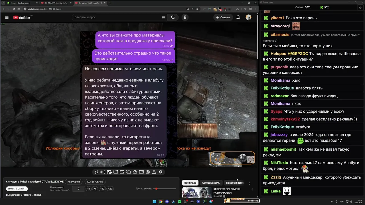Take a screenshot with camera icon
The height and width of the screenshot is (205, 365).
click(x=148, y=172)
